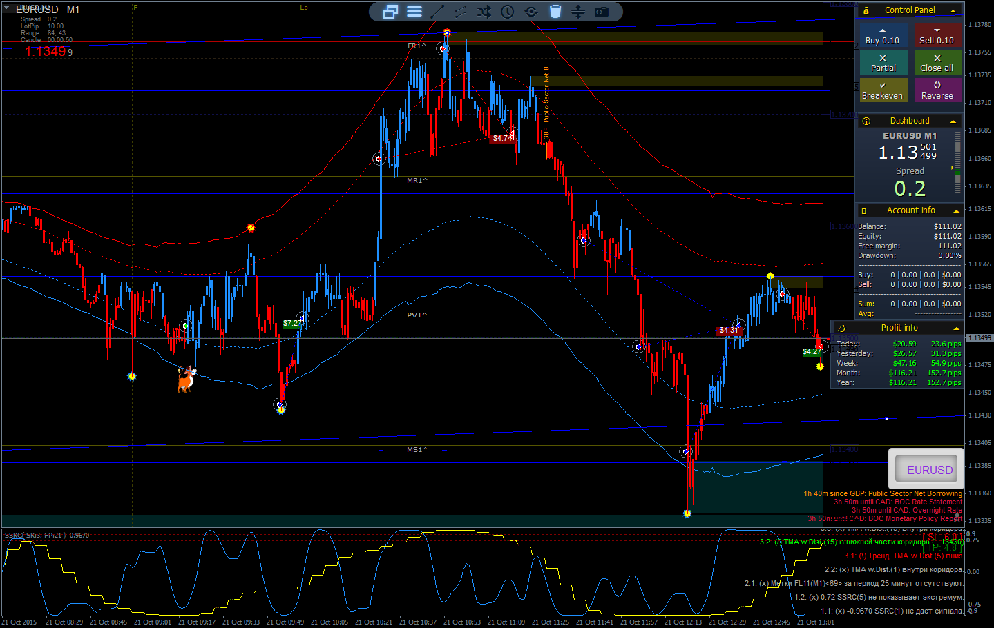Screen dimensions: 994x628
Task: Click the Breakeven button
Action: 883,90
